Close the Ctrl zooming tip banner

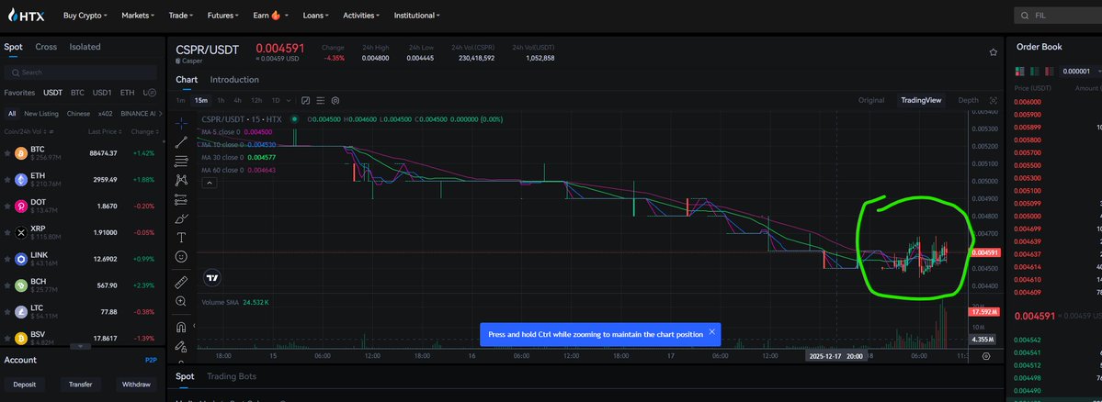[x=712, y=332]
